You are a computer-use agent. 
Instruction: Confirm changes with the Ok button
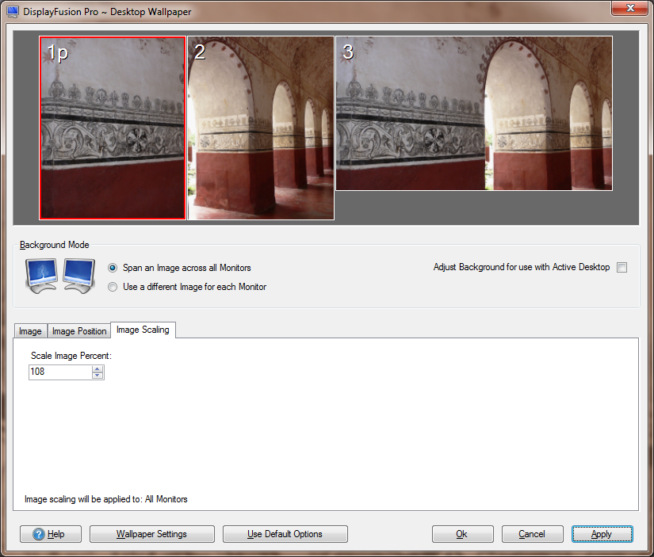click(462, 534)
